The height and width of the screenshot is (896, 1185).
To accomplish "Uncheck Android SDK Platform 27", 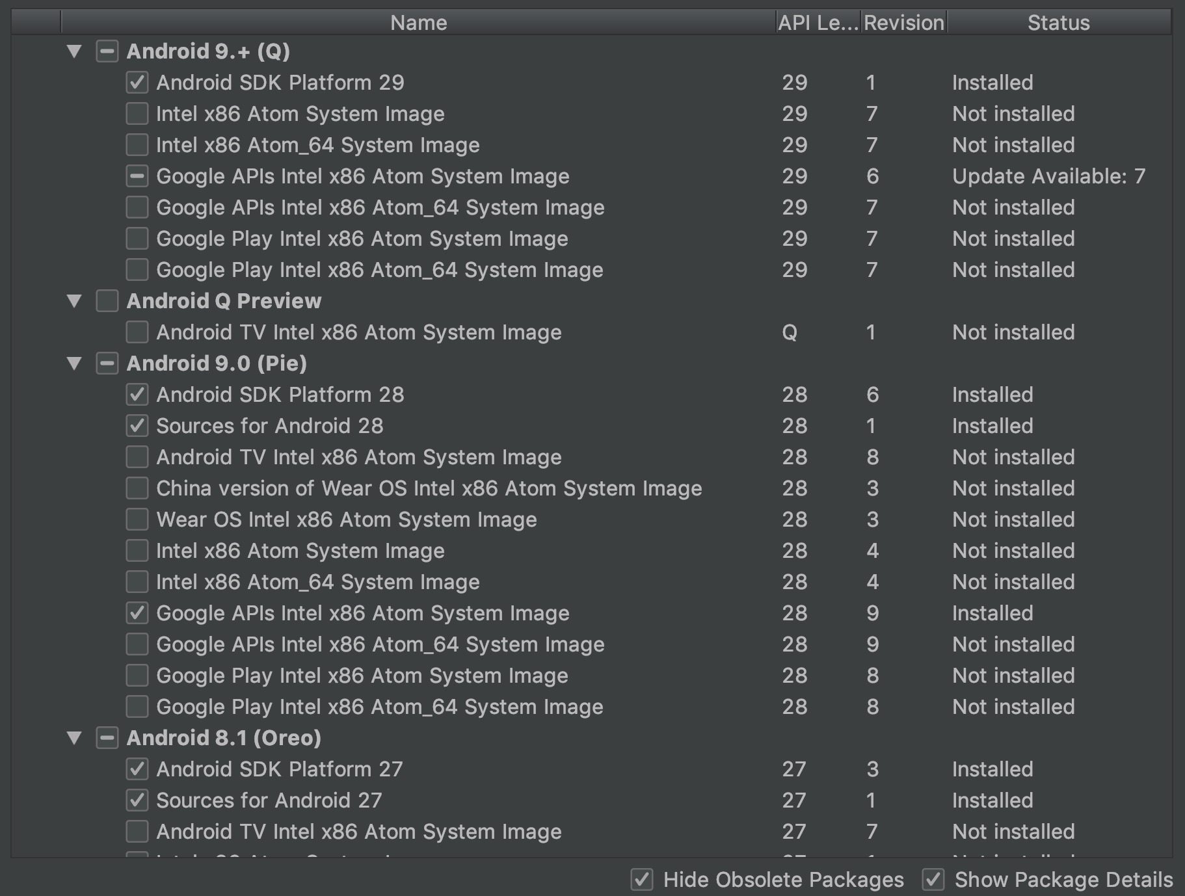I will tap(137, 769).
